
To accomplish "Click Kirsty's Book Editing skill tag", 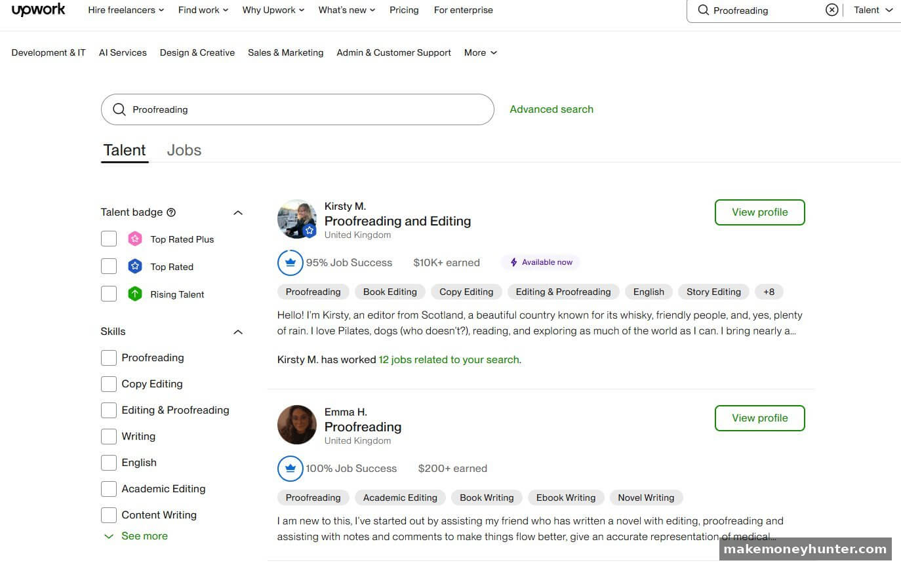I will [390, 292].
